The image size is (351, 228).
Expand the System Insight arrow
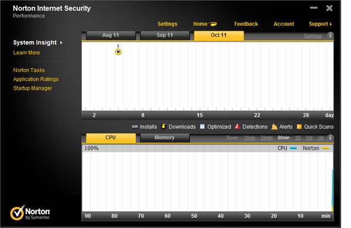[x=61, y=43]
